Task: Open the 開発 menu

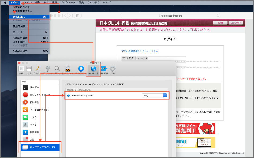Action: point(81,2)
